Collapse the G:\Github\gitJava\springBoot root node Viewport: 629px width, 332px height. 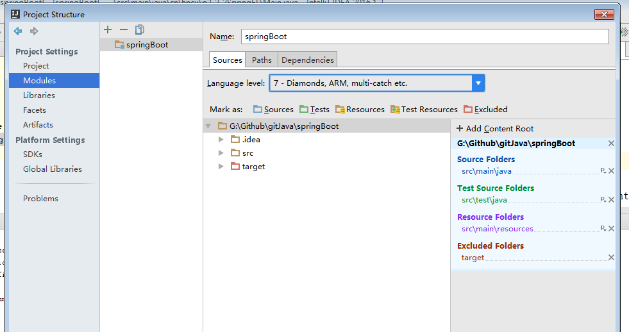[208, 126]
